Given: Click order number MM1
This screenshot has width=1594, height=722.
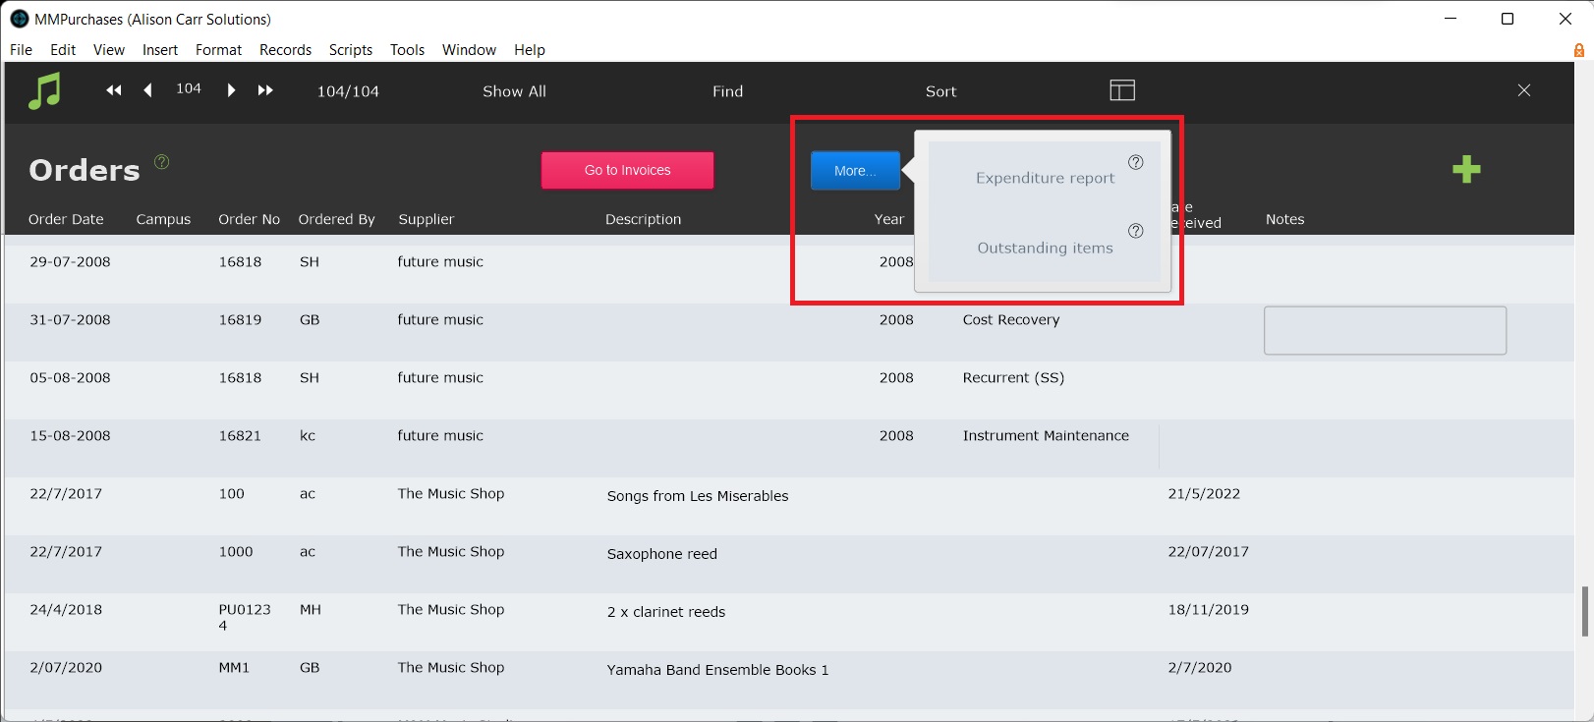Looking at the screenshot, I should pyautogui.click(x=234, y=667).
